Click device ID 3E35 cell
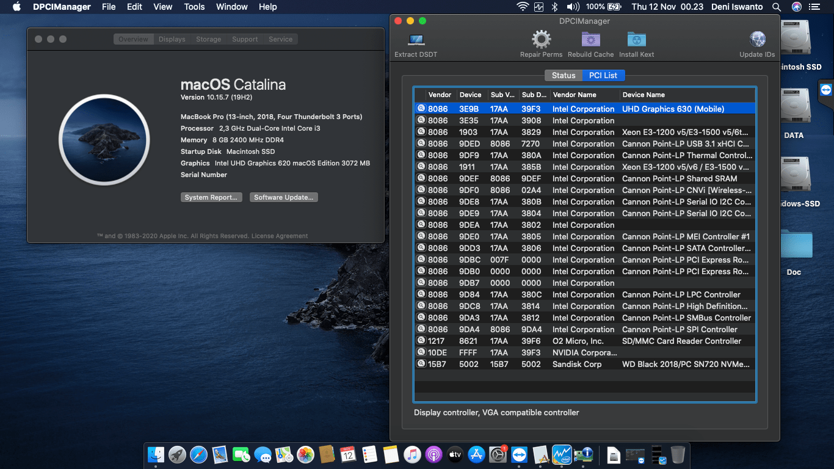Screen dimensions: 834x469 [x=469, y=120]
